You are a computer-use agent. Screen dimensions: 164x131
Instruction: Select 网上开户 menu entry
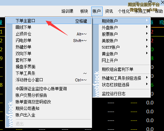[121, 60]
